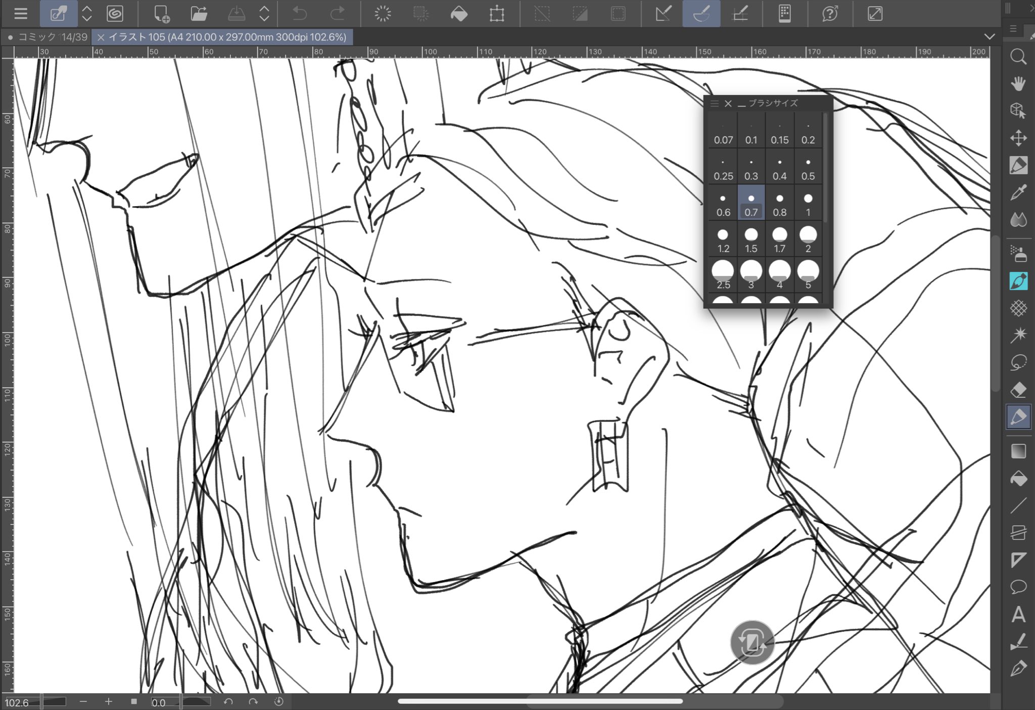Open the hamburger main menu
This screenshot has height=710, width=1035.
point(21,14)
